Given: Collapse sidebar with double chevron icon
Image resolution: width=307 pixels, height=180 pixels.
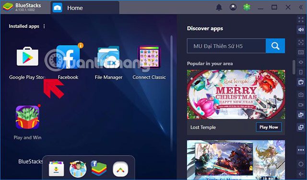Looking at the screenshot, I should click(301, 8).
